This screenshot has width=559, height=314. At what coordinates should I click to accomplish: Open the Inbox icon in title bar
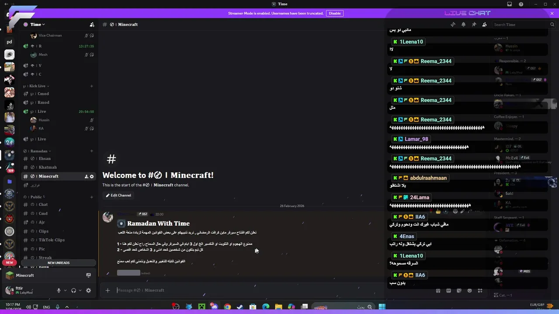pyautogui.click(x=509, y=4)
